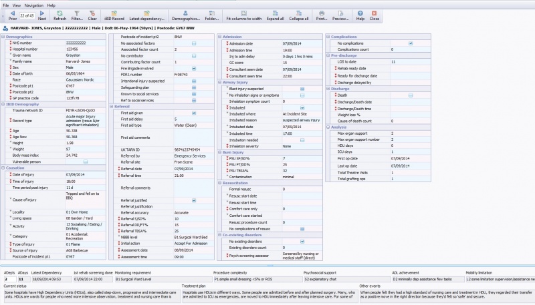Collapse the Demographics section
Viewport: 535px width, 305px height.
point(3,37)
